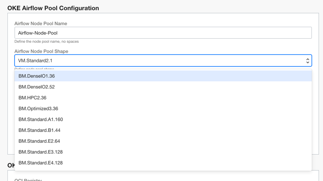This screenshot has width=323, height=181.
Task: Select BM.Standard.E4.128 at list bottom
Action: pos(41,163)
